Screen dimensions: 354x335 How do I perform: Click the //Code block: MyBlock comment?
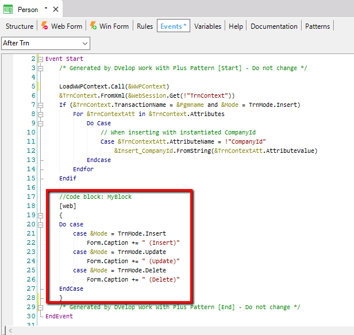95,197
